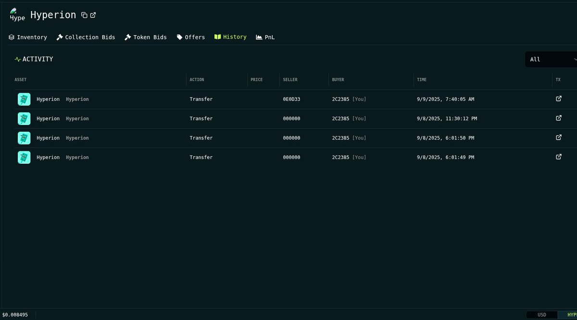Screen dimensions: 577x320
Task: Click the Hyperion NFT thumbnail in first row
Action: click(24, 99)
